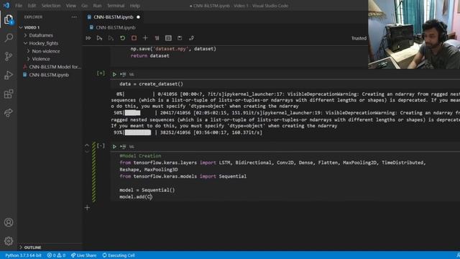Screen dimensions: 460x259
Task: Open the File menu
Action: click(x=19, y=6)
